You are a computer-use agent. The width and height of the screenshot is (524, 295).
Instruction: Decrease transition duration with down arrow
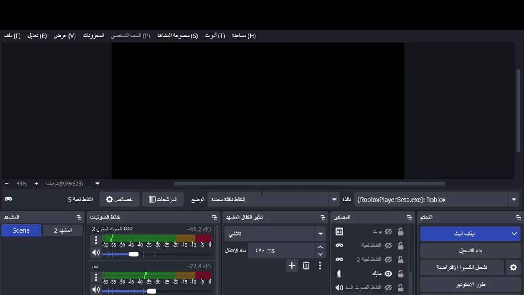point(321,254)
